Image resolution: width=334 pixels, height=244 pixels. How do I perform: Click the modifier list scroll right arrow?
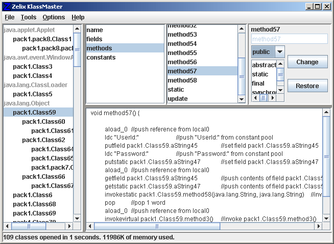(272, 98)
